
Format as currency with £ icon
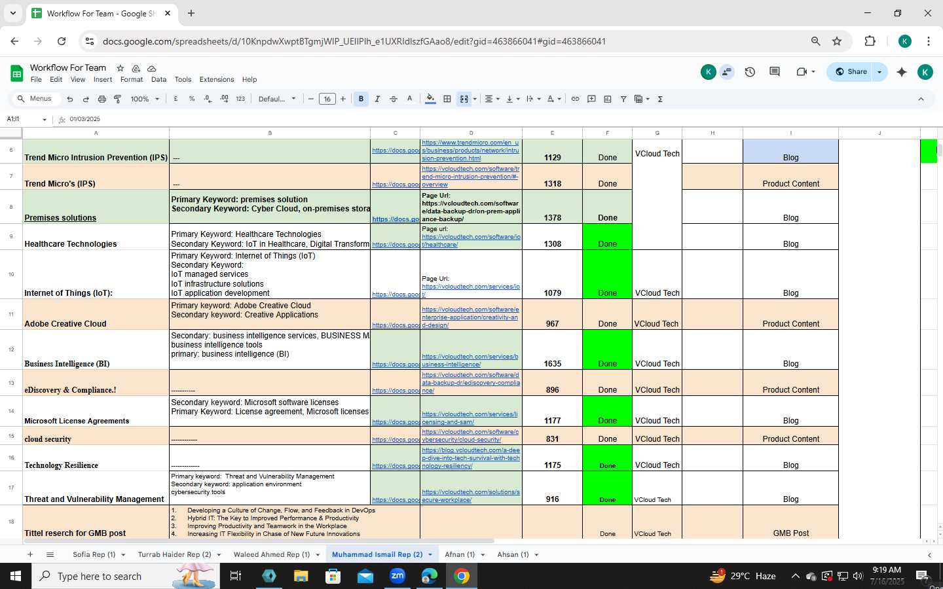(x=176, y=99)
